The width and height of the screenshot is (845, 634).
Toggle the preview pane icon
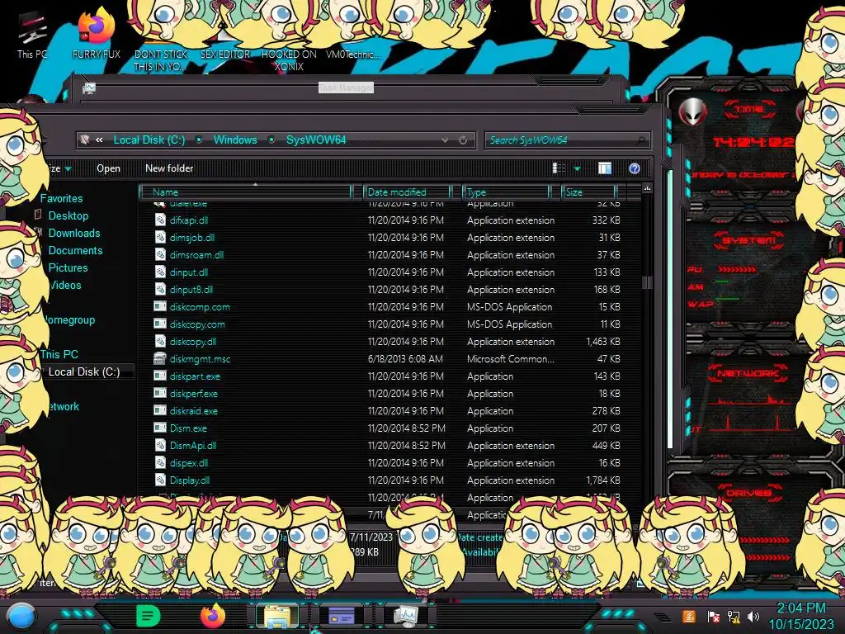click(605, 168)
